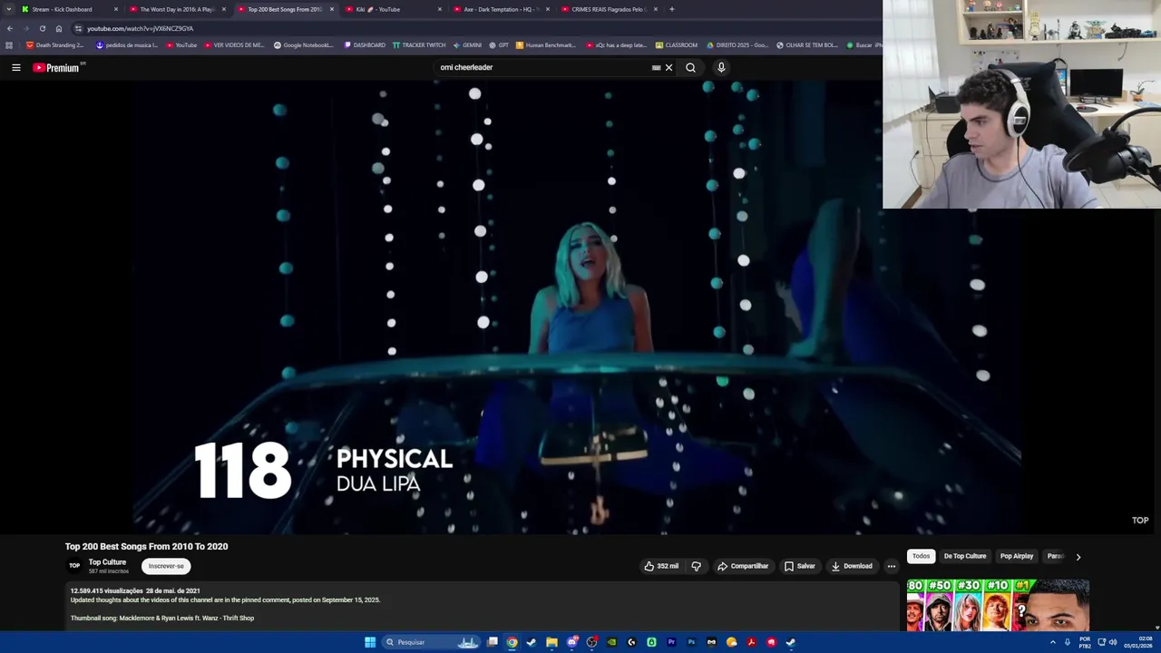Screen dimensions: 1161x653
Task: Go to browser home page icon
Action: click(x=59, y=28)
